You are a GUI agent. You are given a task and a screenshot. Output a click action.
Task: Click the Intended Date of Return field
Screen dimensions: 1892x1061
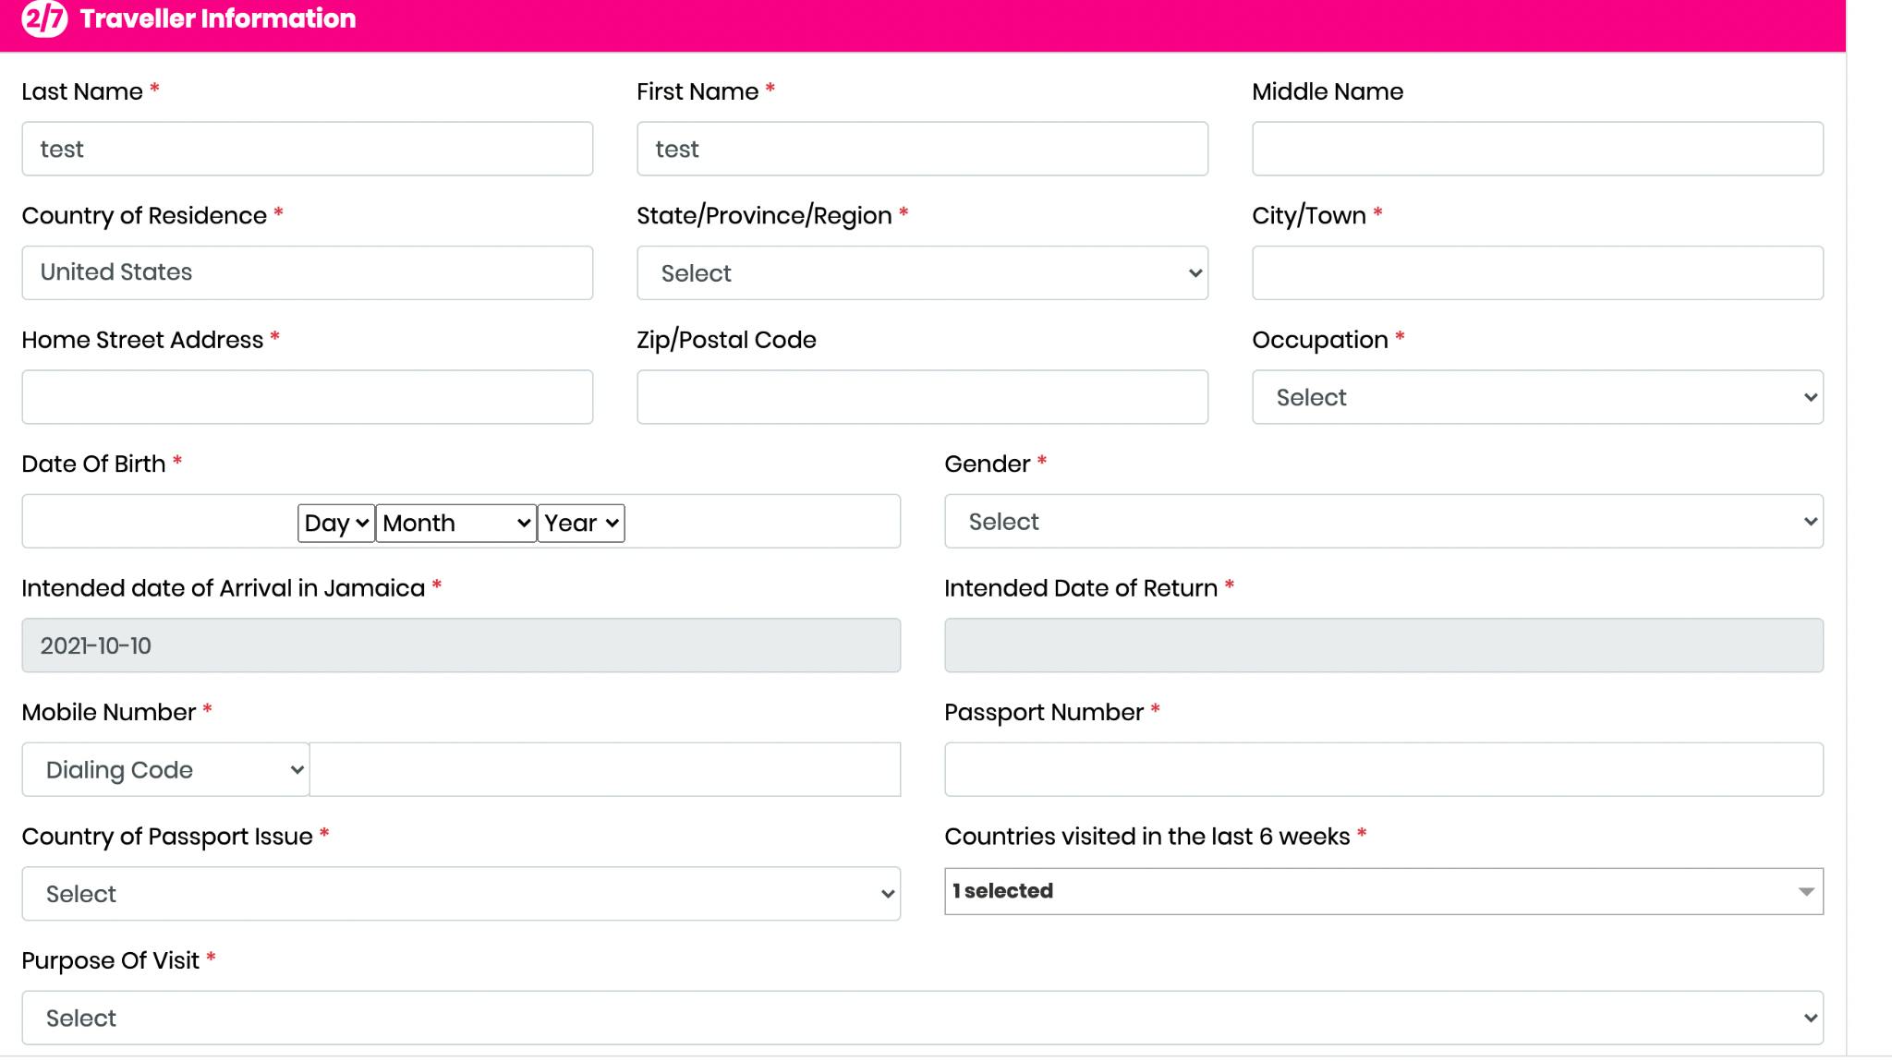coord(1383,645)
